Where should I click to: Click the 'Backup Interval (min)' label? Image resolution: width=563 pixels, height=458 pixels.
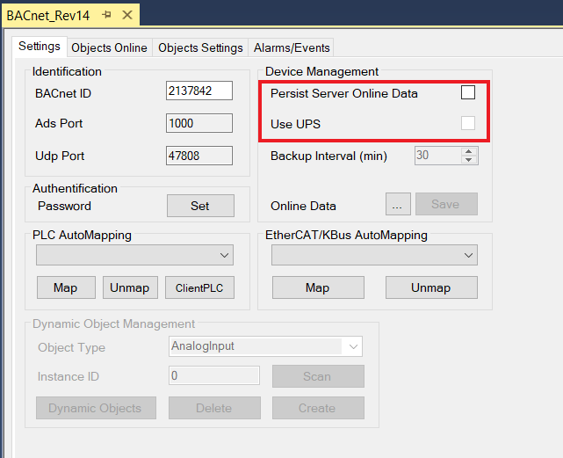328,156
